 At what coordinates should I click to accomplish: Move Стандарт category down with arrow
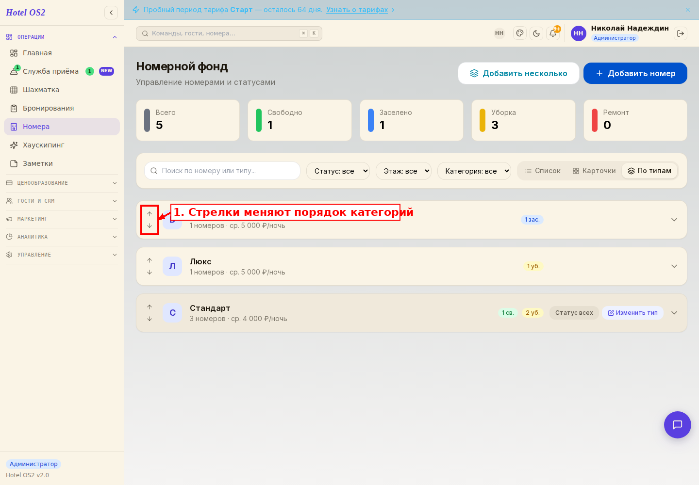click(150, 319)
